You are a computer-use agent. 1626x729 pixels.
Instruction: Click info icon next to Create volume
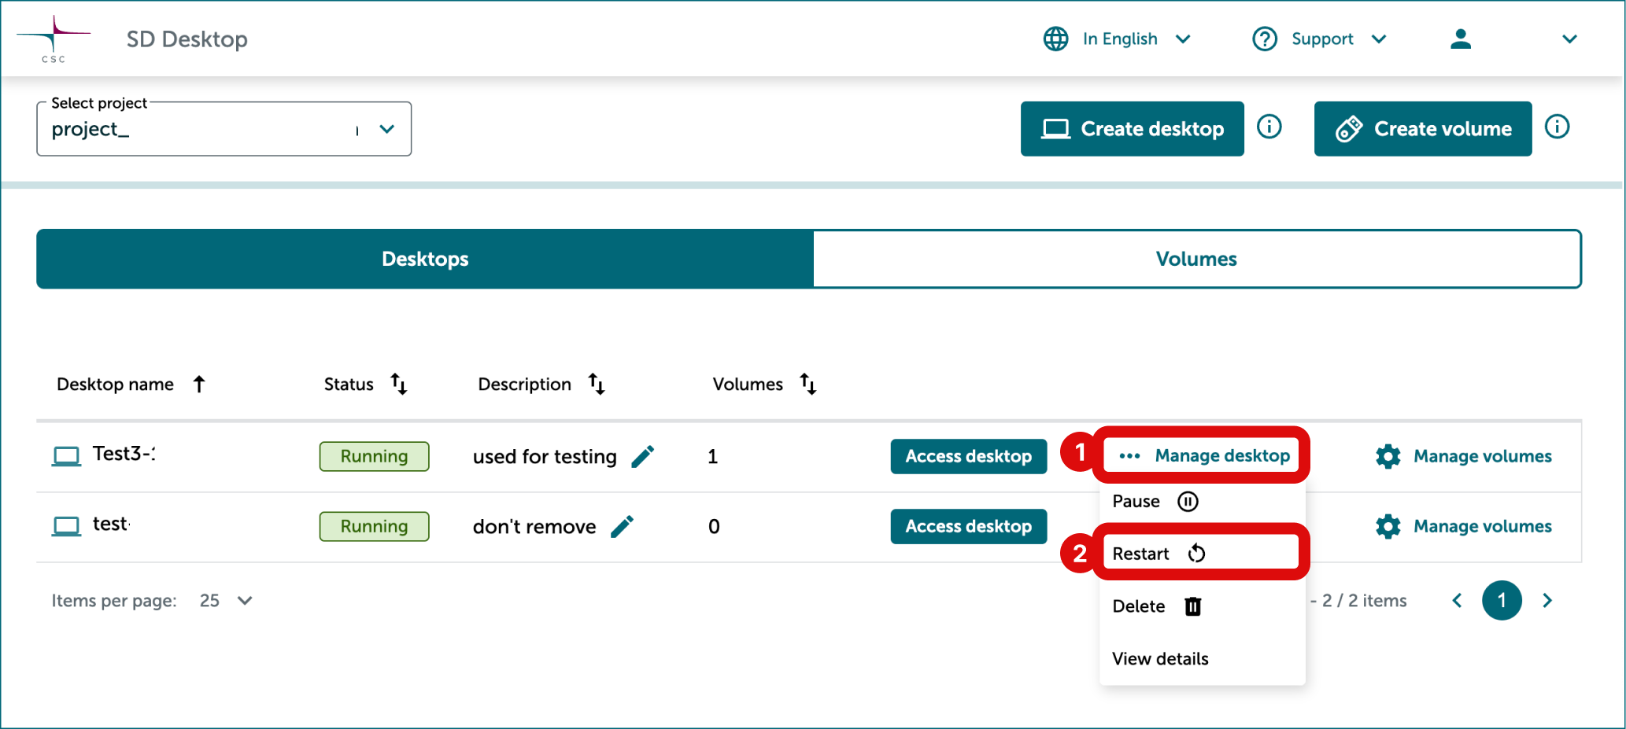[x=1557, y=127]
